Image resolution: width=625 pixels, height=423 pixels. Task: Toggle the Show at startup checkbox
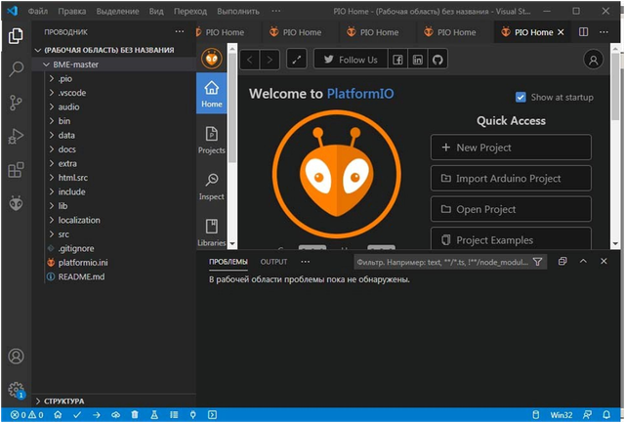521,98
